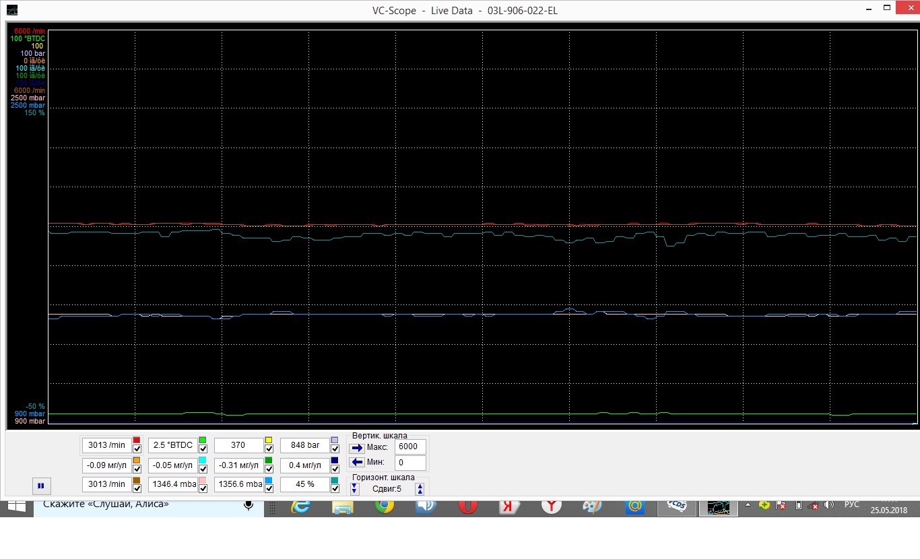Show hidden system tray icons
The height and width of the screenshot is (559, 920).
[748, 504]
